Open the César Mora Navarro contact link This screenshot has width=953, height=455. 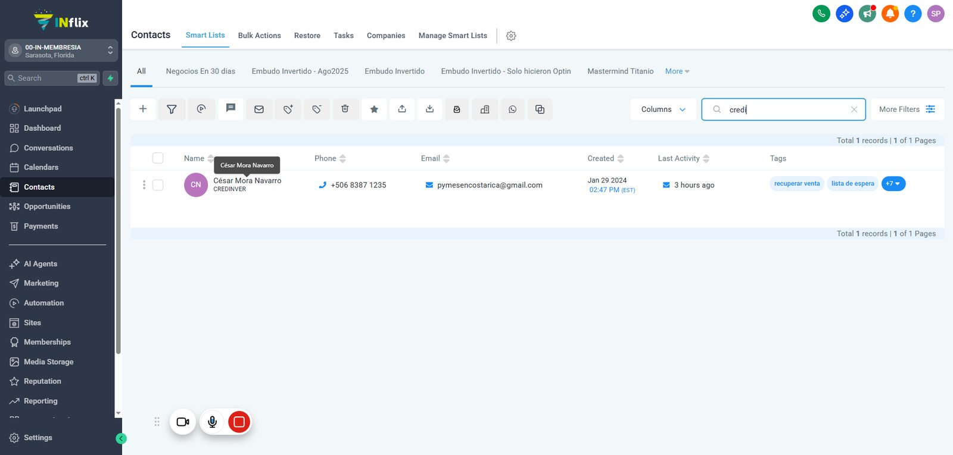click(x=247, y=181)
